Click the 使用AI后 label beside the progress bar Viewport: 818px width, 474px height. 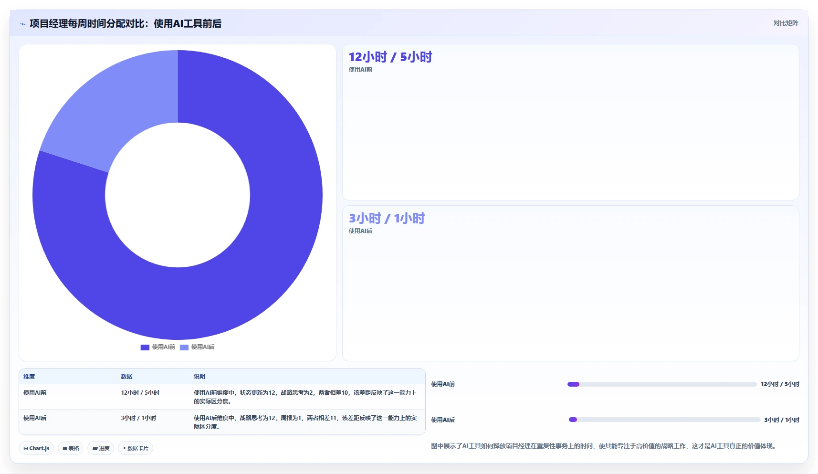click(443, 420)
